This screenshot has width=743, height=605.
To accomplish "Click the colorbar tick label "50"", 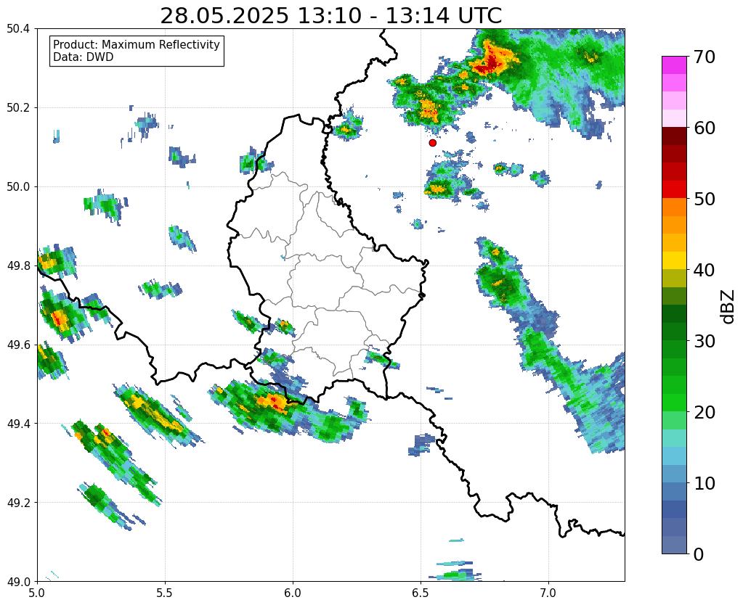I will pyautogui.click(x=704, y=199).
